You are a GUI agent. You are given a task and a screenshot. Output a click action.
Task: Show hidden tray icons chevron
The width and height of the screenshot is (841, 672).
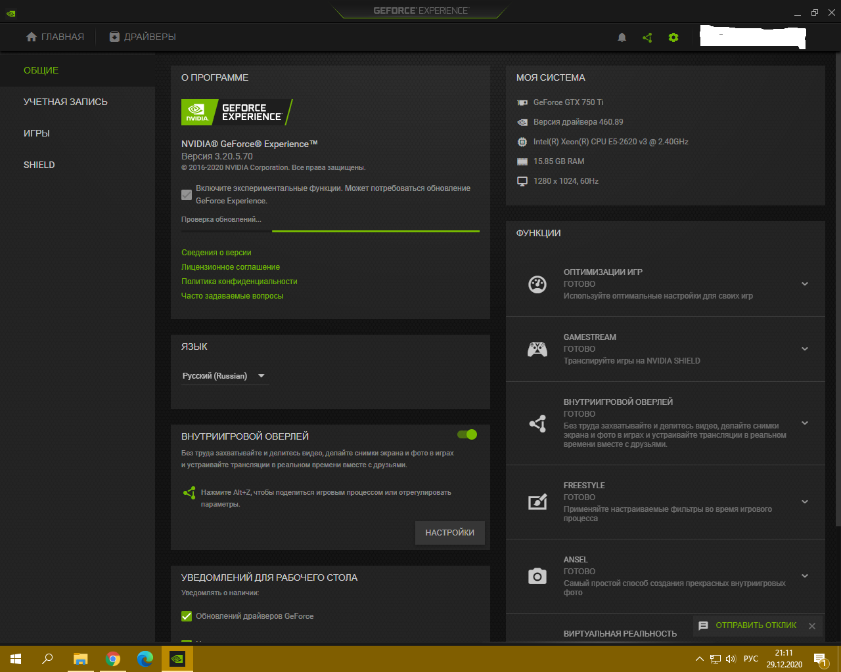point(700,659)
